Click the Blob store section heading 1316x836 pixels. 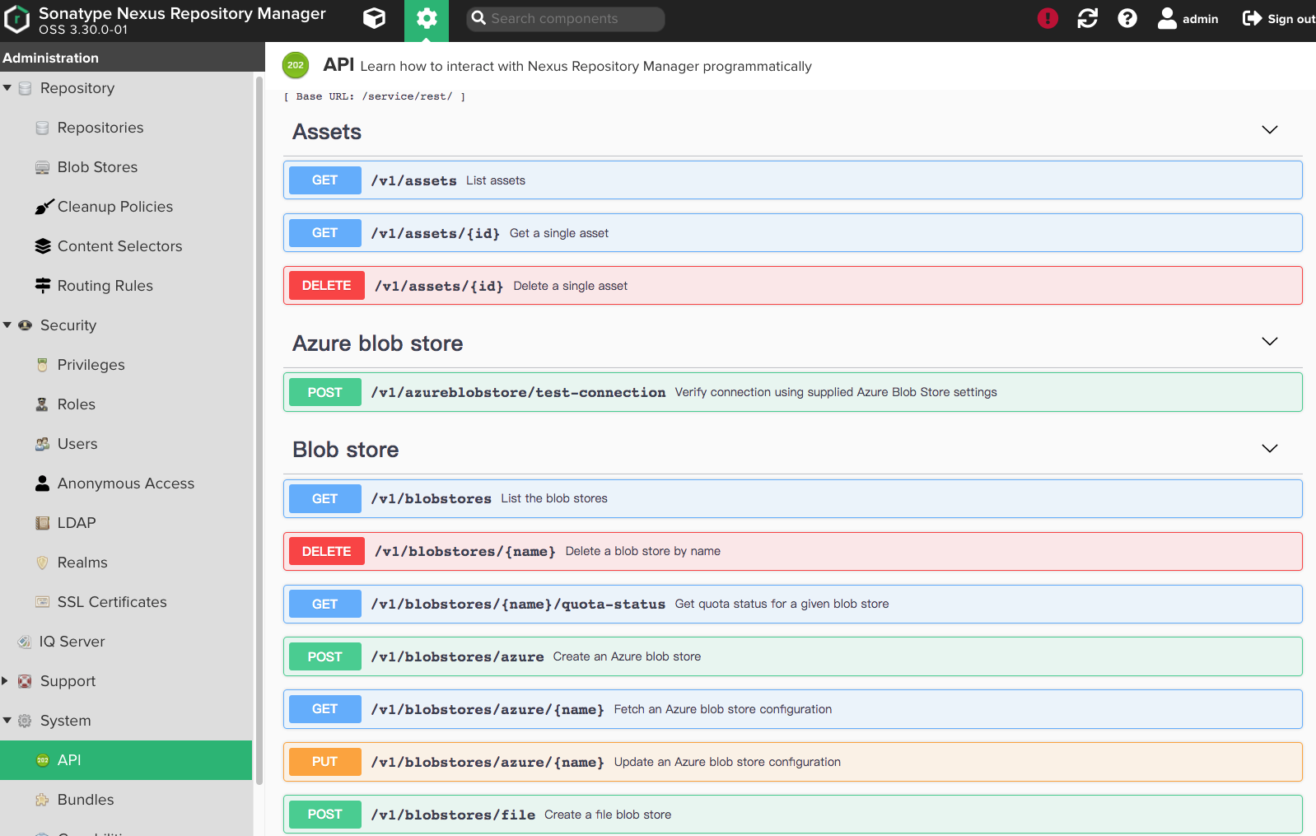coord(346,450)
